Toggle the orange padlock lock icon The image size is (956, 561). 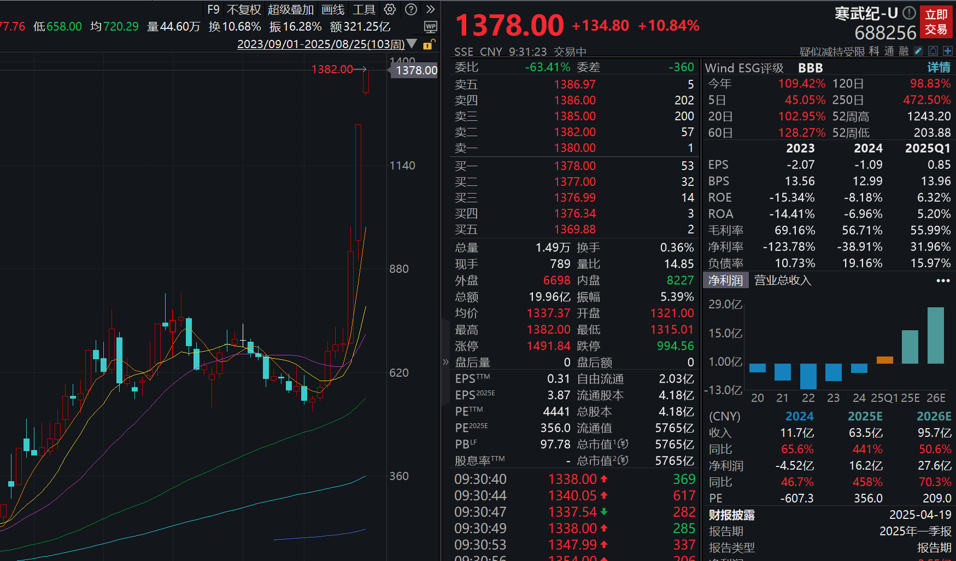[428, 45]
